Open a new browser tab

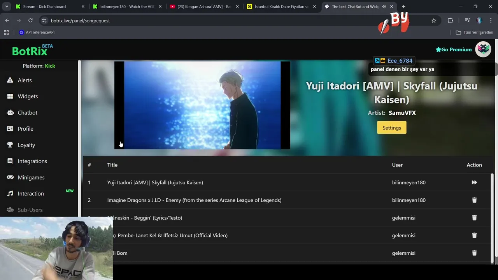click(403, 7)
